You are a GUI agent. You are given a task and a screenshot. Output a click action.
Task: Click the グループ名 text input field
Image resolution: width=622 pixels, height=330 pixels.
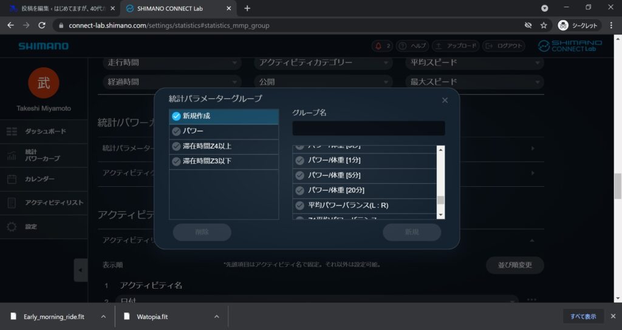[x=368, y=129]
